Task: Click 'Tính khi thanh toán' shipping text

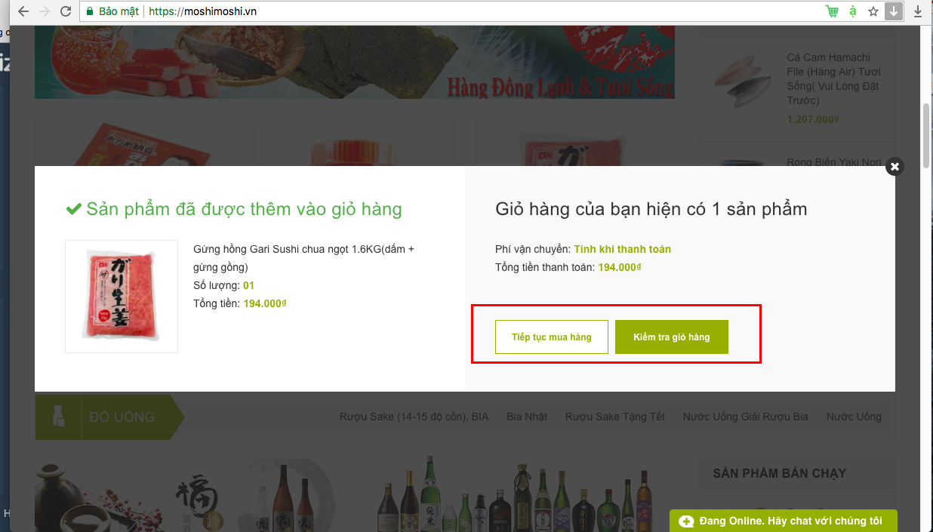Action: 622,249
